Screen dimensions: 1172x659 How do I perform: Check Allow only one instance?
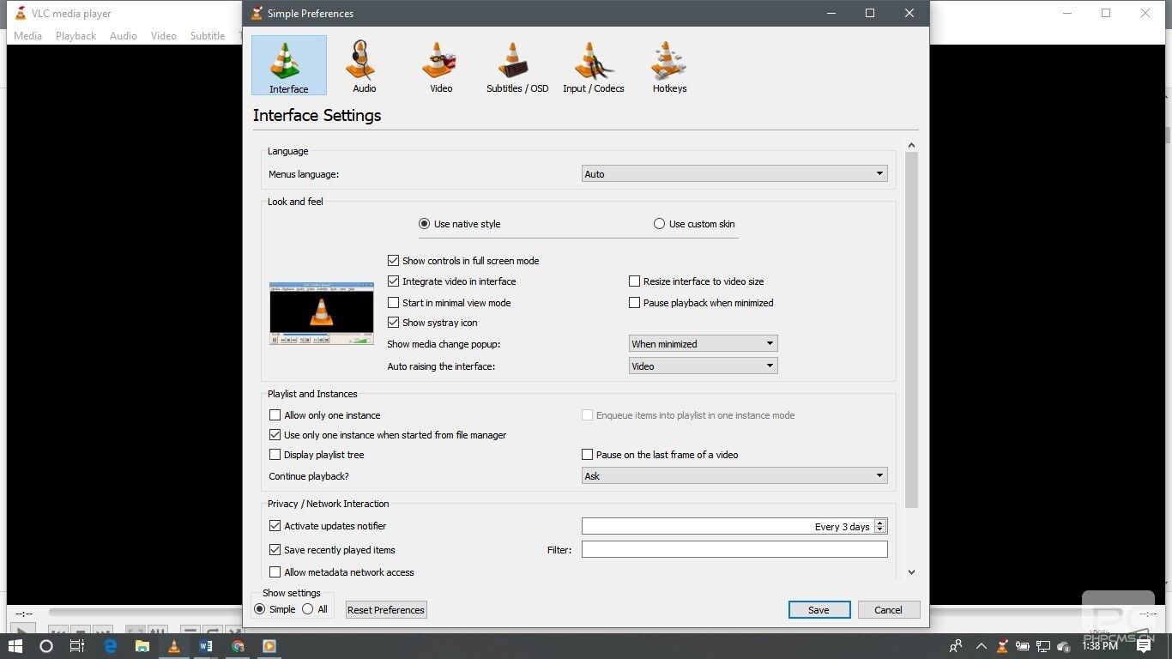click(275, 415)
